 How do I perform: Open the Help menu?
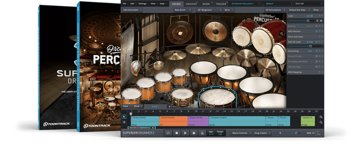click(x=163, y=4)
